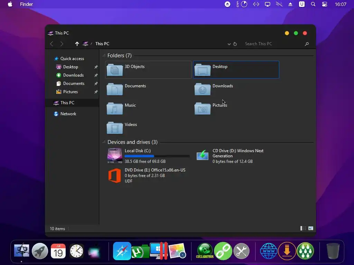Click the Up one level arrow
Viewport: 354px width, 265px height.
(x=77, y=44)
